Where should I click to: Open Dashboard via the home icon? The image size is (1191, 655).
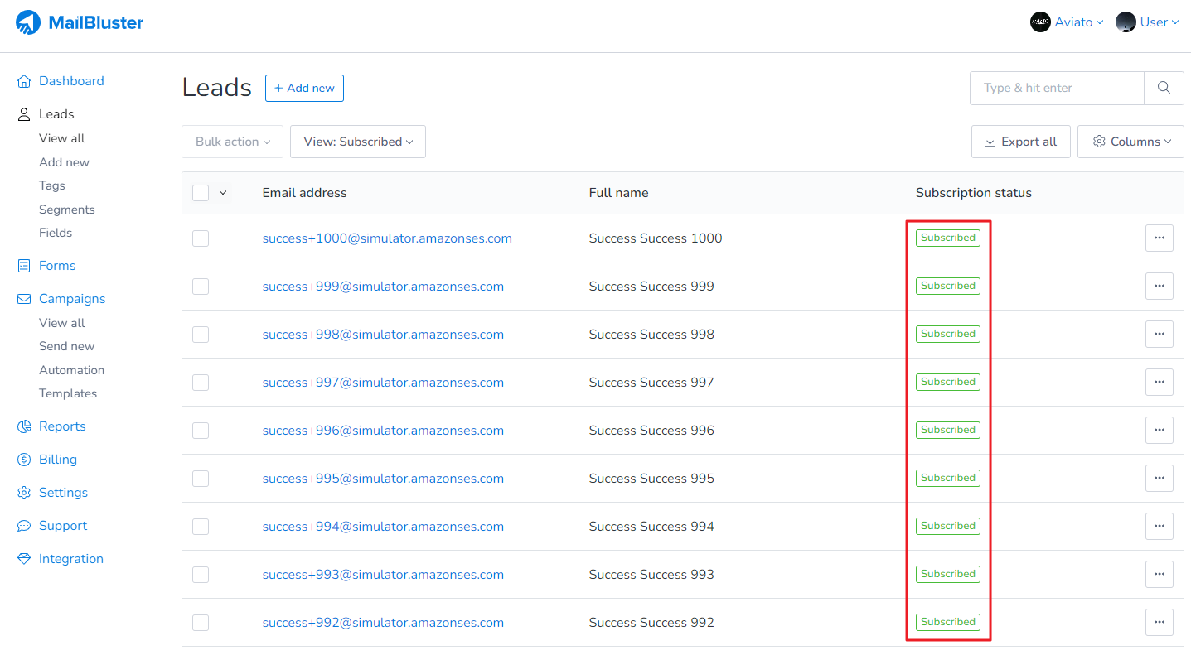[24, 81]
